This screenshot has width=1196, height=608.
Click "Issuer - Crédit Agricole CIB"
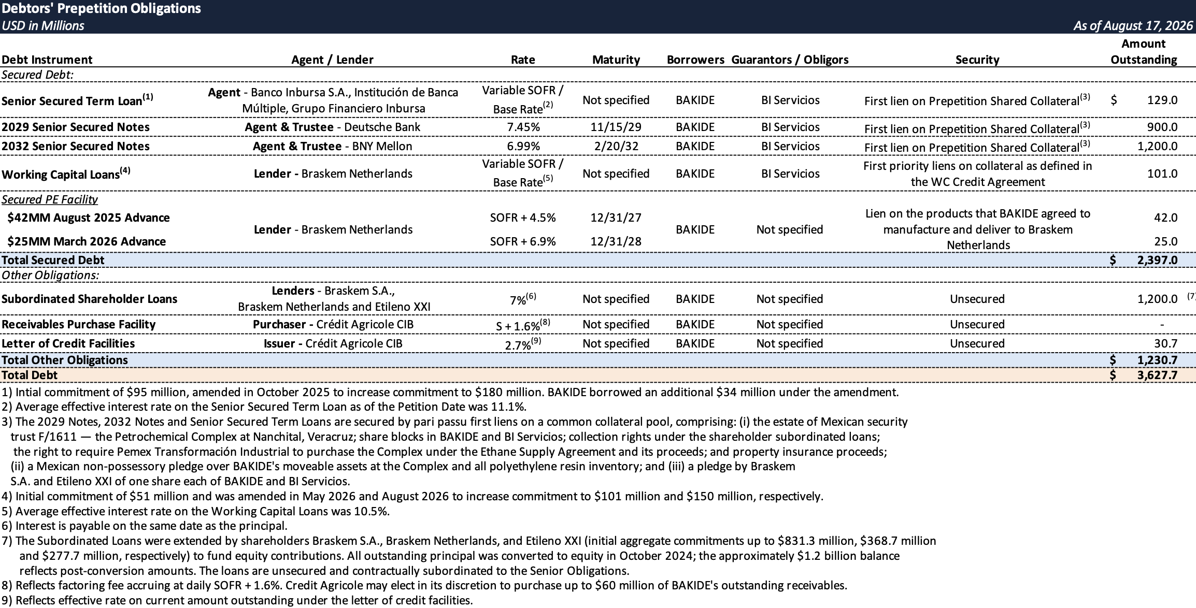(333, 343)
